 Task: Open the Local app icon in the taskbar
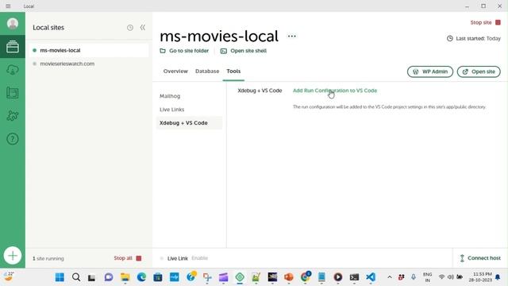click(240, 277)
